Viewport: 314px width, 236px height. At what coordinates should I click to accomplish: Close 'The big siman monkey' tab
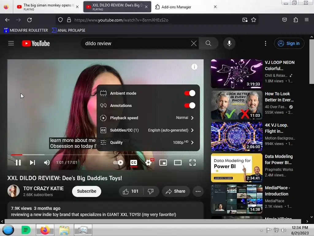(77, 7)
